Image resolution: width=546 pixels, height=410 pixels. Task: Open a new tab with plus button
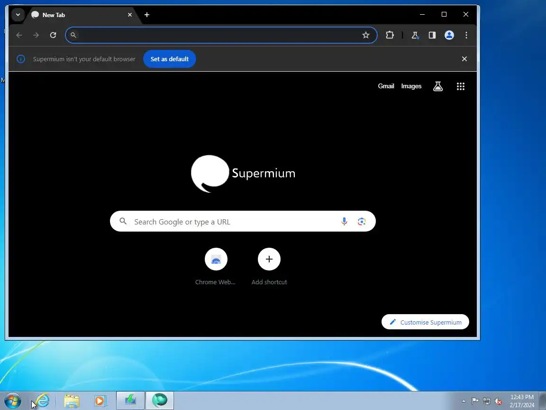pyautogui.click(x=147, y=15)
